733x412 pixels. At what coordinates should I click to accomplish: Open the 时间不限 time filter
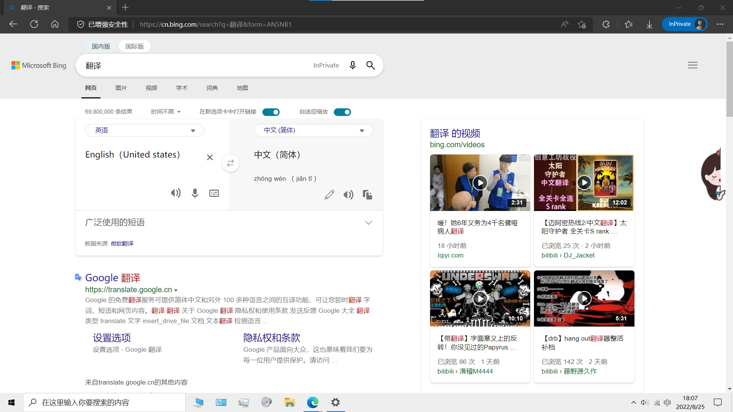pyautogui.click(x=166, y=112)
